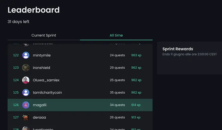Viewport: 222px width, 130px height.
Task: Click magalli's pink-faced avatar icon
Action: tap(26, 105)
